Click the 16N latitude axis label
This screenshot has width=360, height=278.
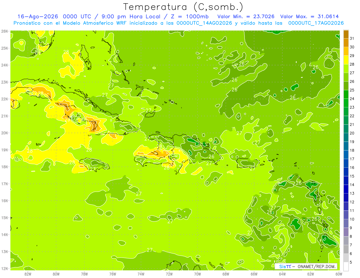coord(4,201)
